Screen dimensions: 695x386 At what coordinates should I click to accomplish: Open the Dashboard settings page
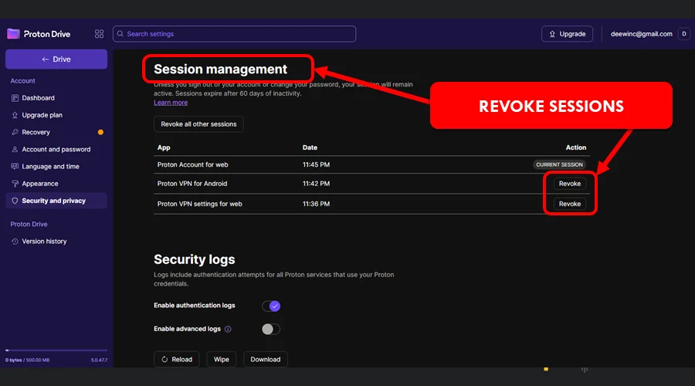click(56, 98)
